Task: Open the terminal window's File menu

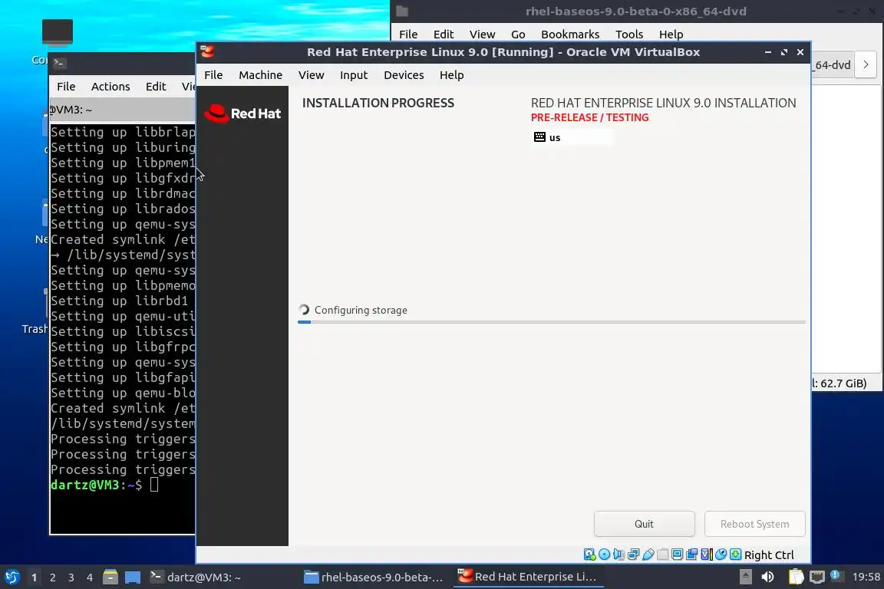Action: pos(66,86)
